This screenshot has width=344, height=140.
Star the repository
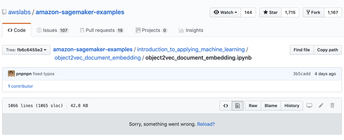(271, 12)
